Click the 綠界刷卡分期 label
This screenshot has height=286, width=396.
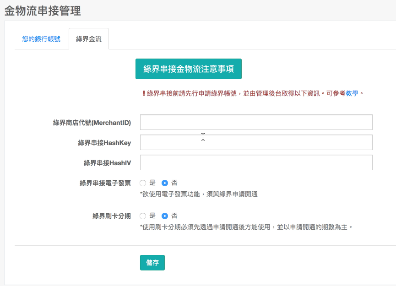pos(111,216)
